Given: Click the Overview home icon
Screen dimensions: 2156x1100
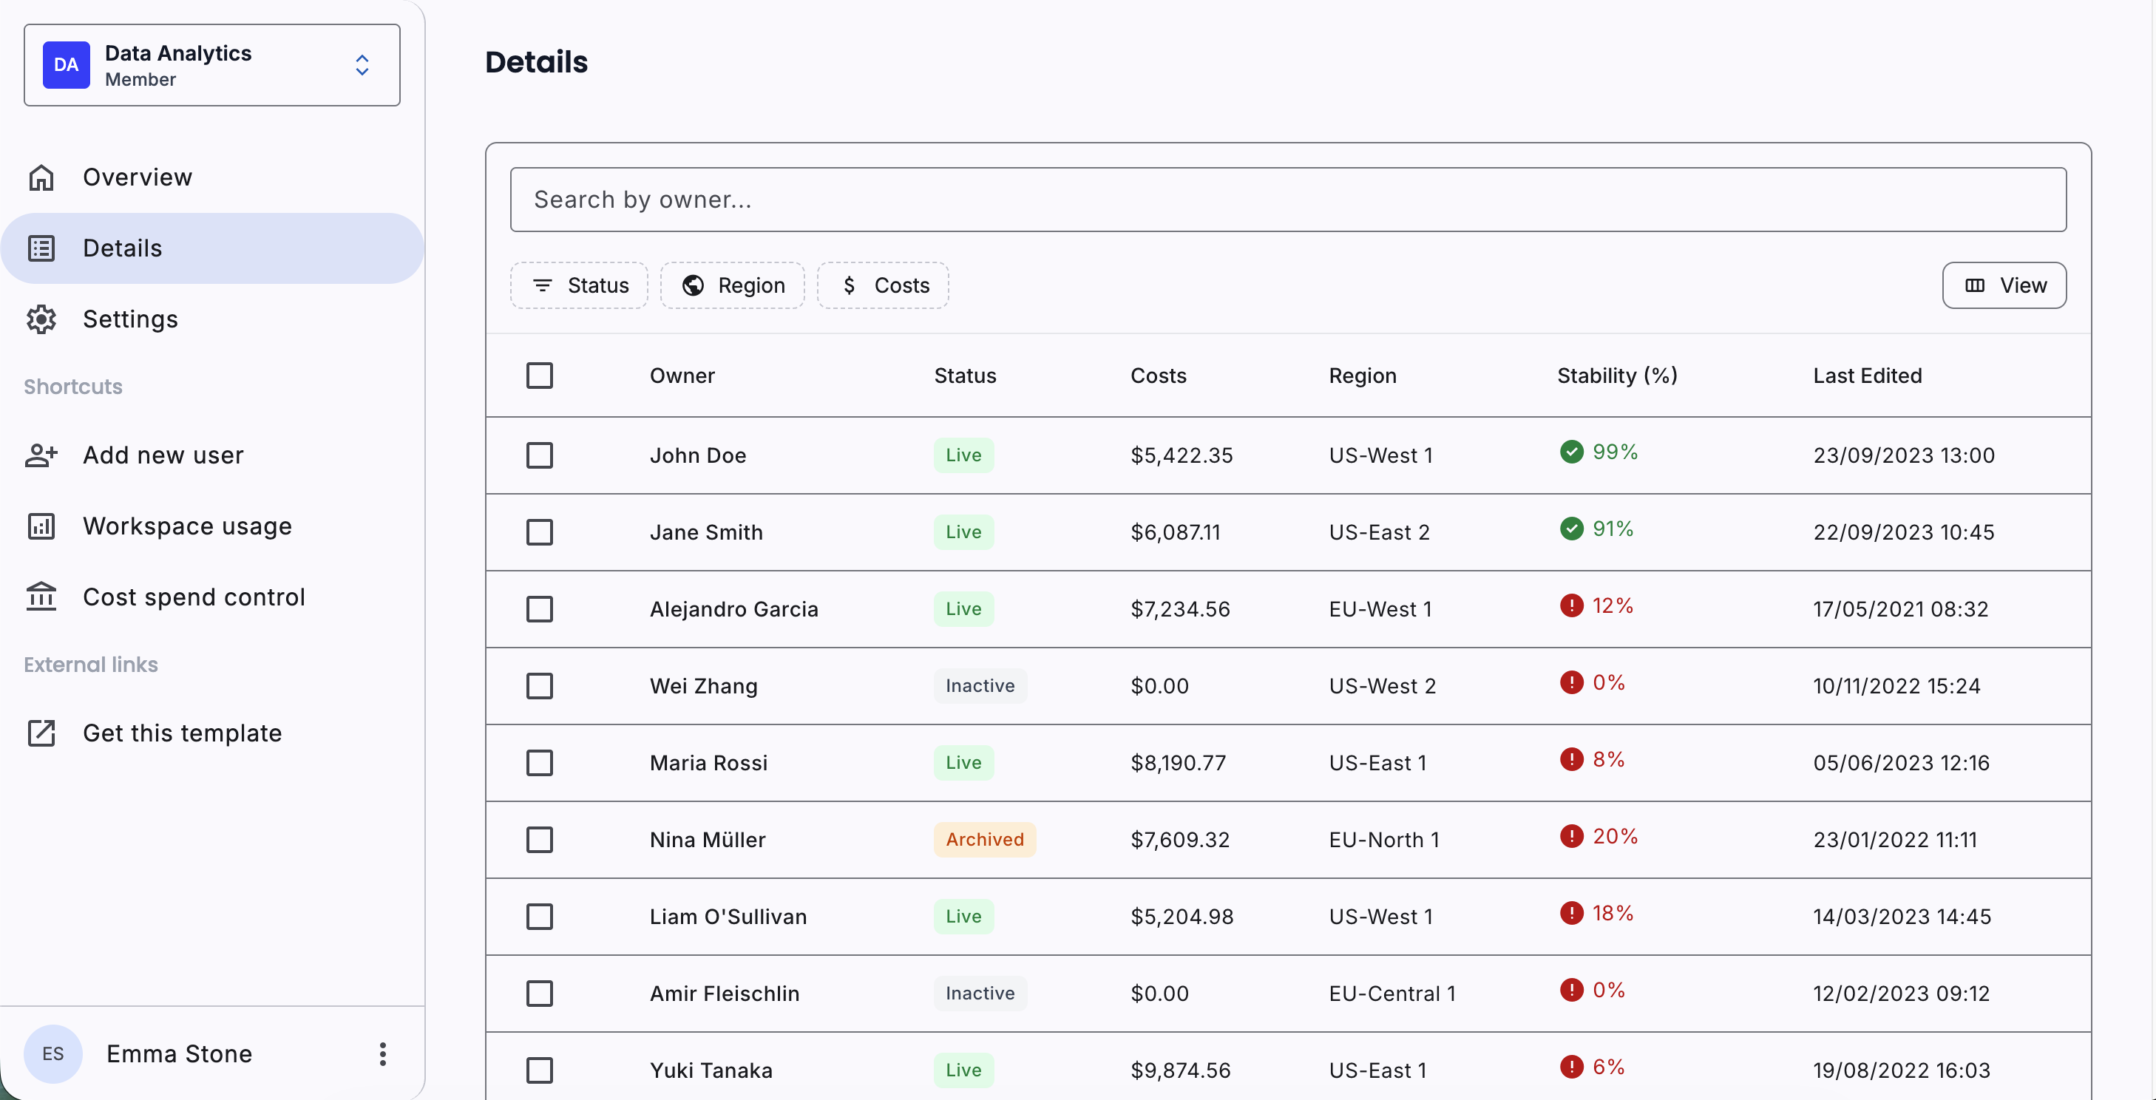Looking at the screenshot, I should pyautogui.click(x=41, y=177).
